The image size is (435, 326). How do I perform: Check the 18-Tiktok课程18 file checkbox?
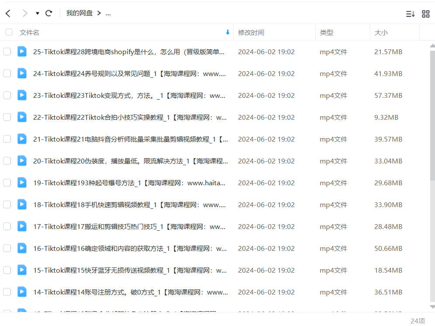coord(7,205)
